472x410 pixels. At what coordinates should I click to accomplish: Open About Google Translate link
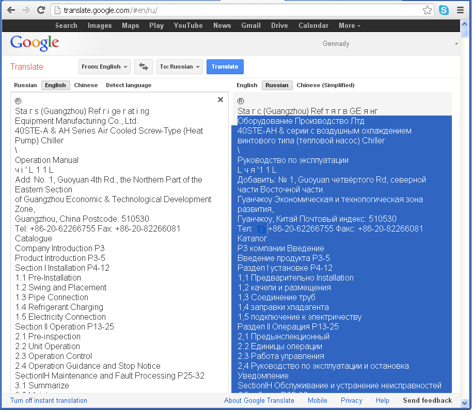coord(259,401)
